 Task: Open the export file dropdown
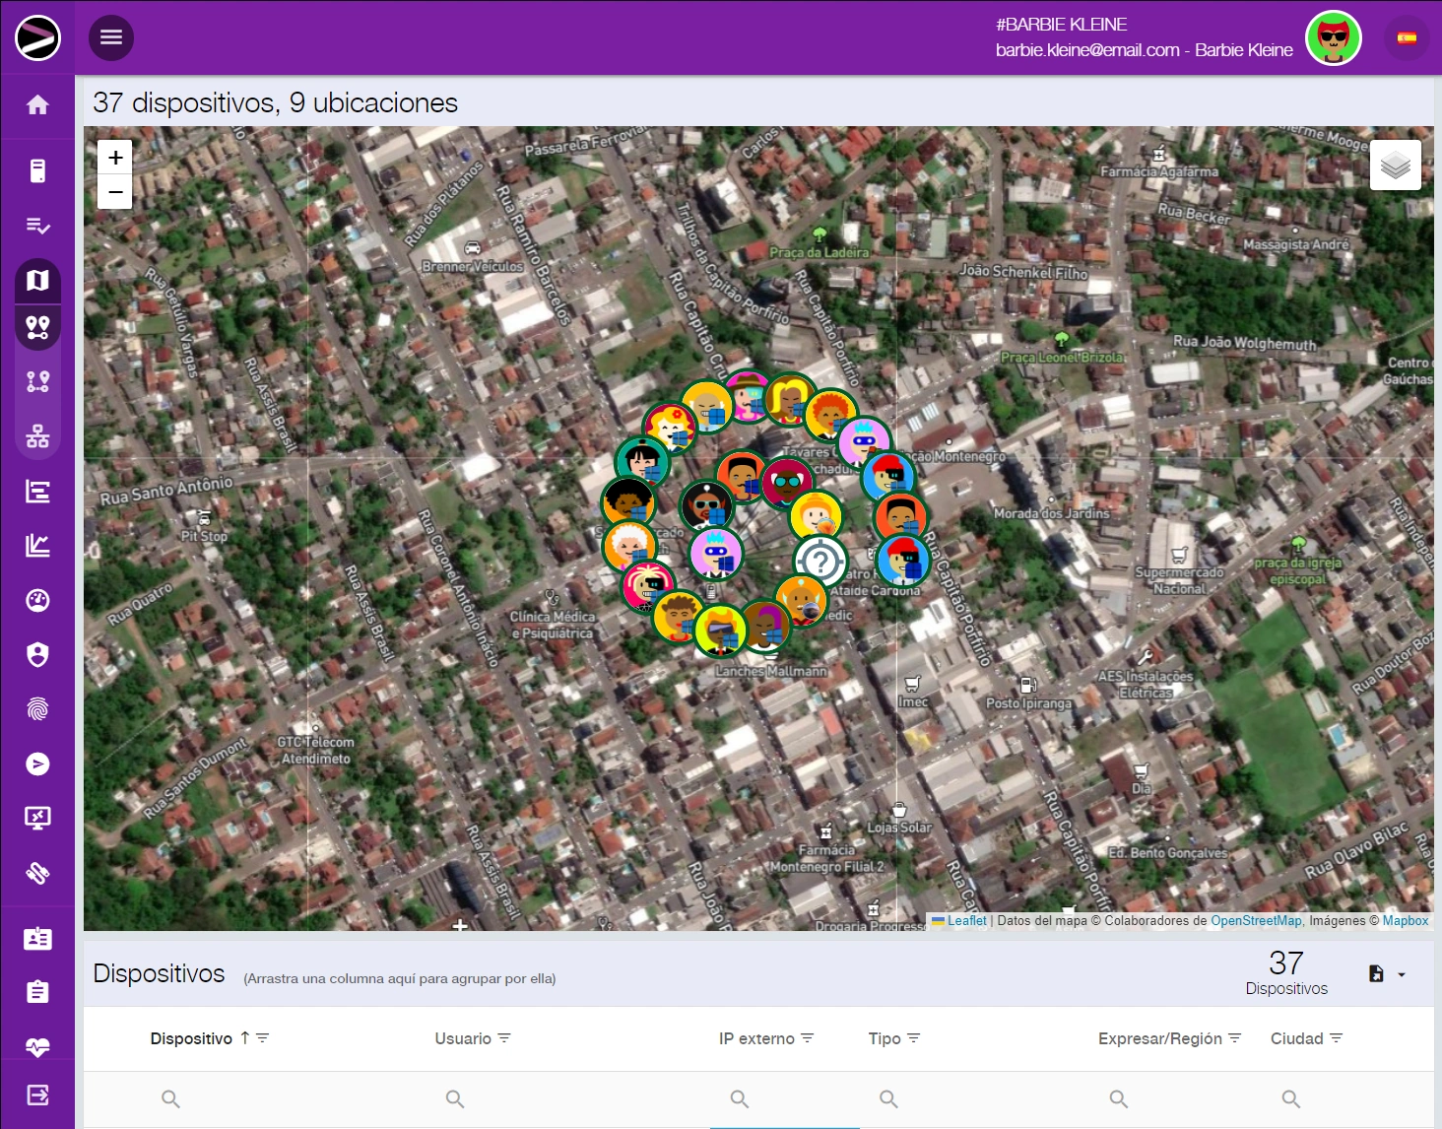click(x=1387, y=974)
